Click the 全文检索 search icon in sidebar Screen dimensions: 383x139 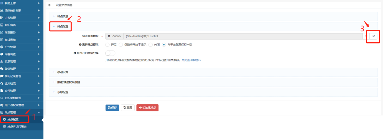[2, 83]
